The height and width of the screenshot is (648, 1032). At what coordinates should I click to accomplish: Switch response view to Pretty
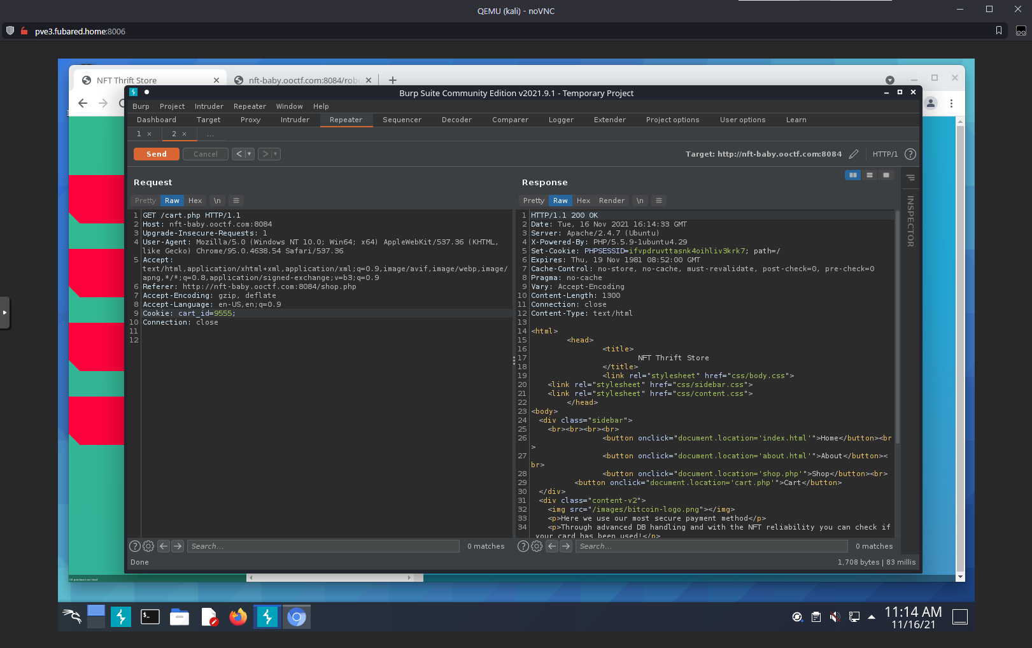[534, 201]
